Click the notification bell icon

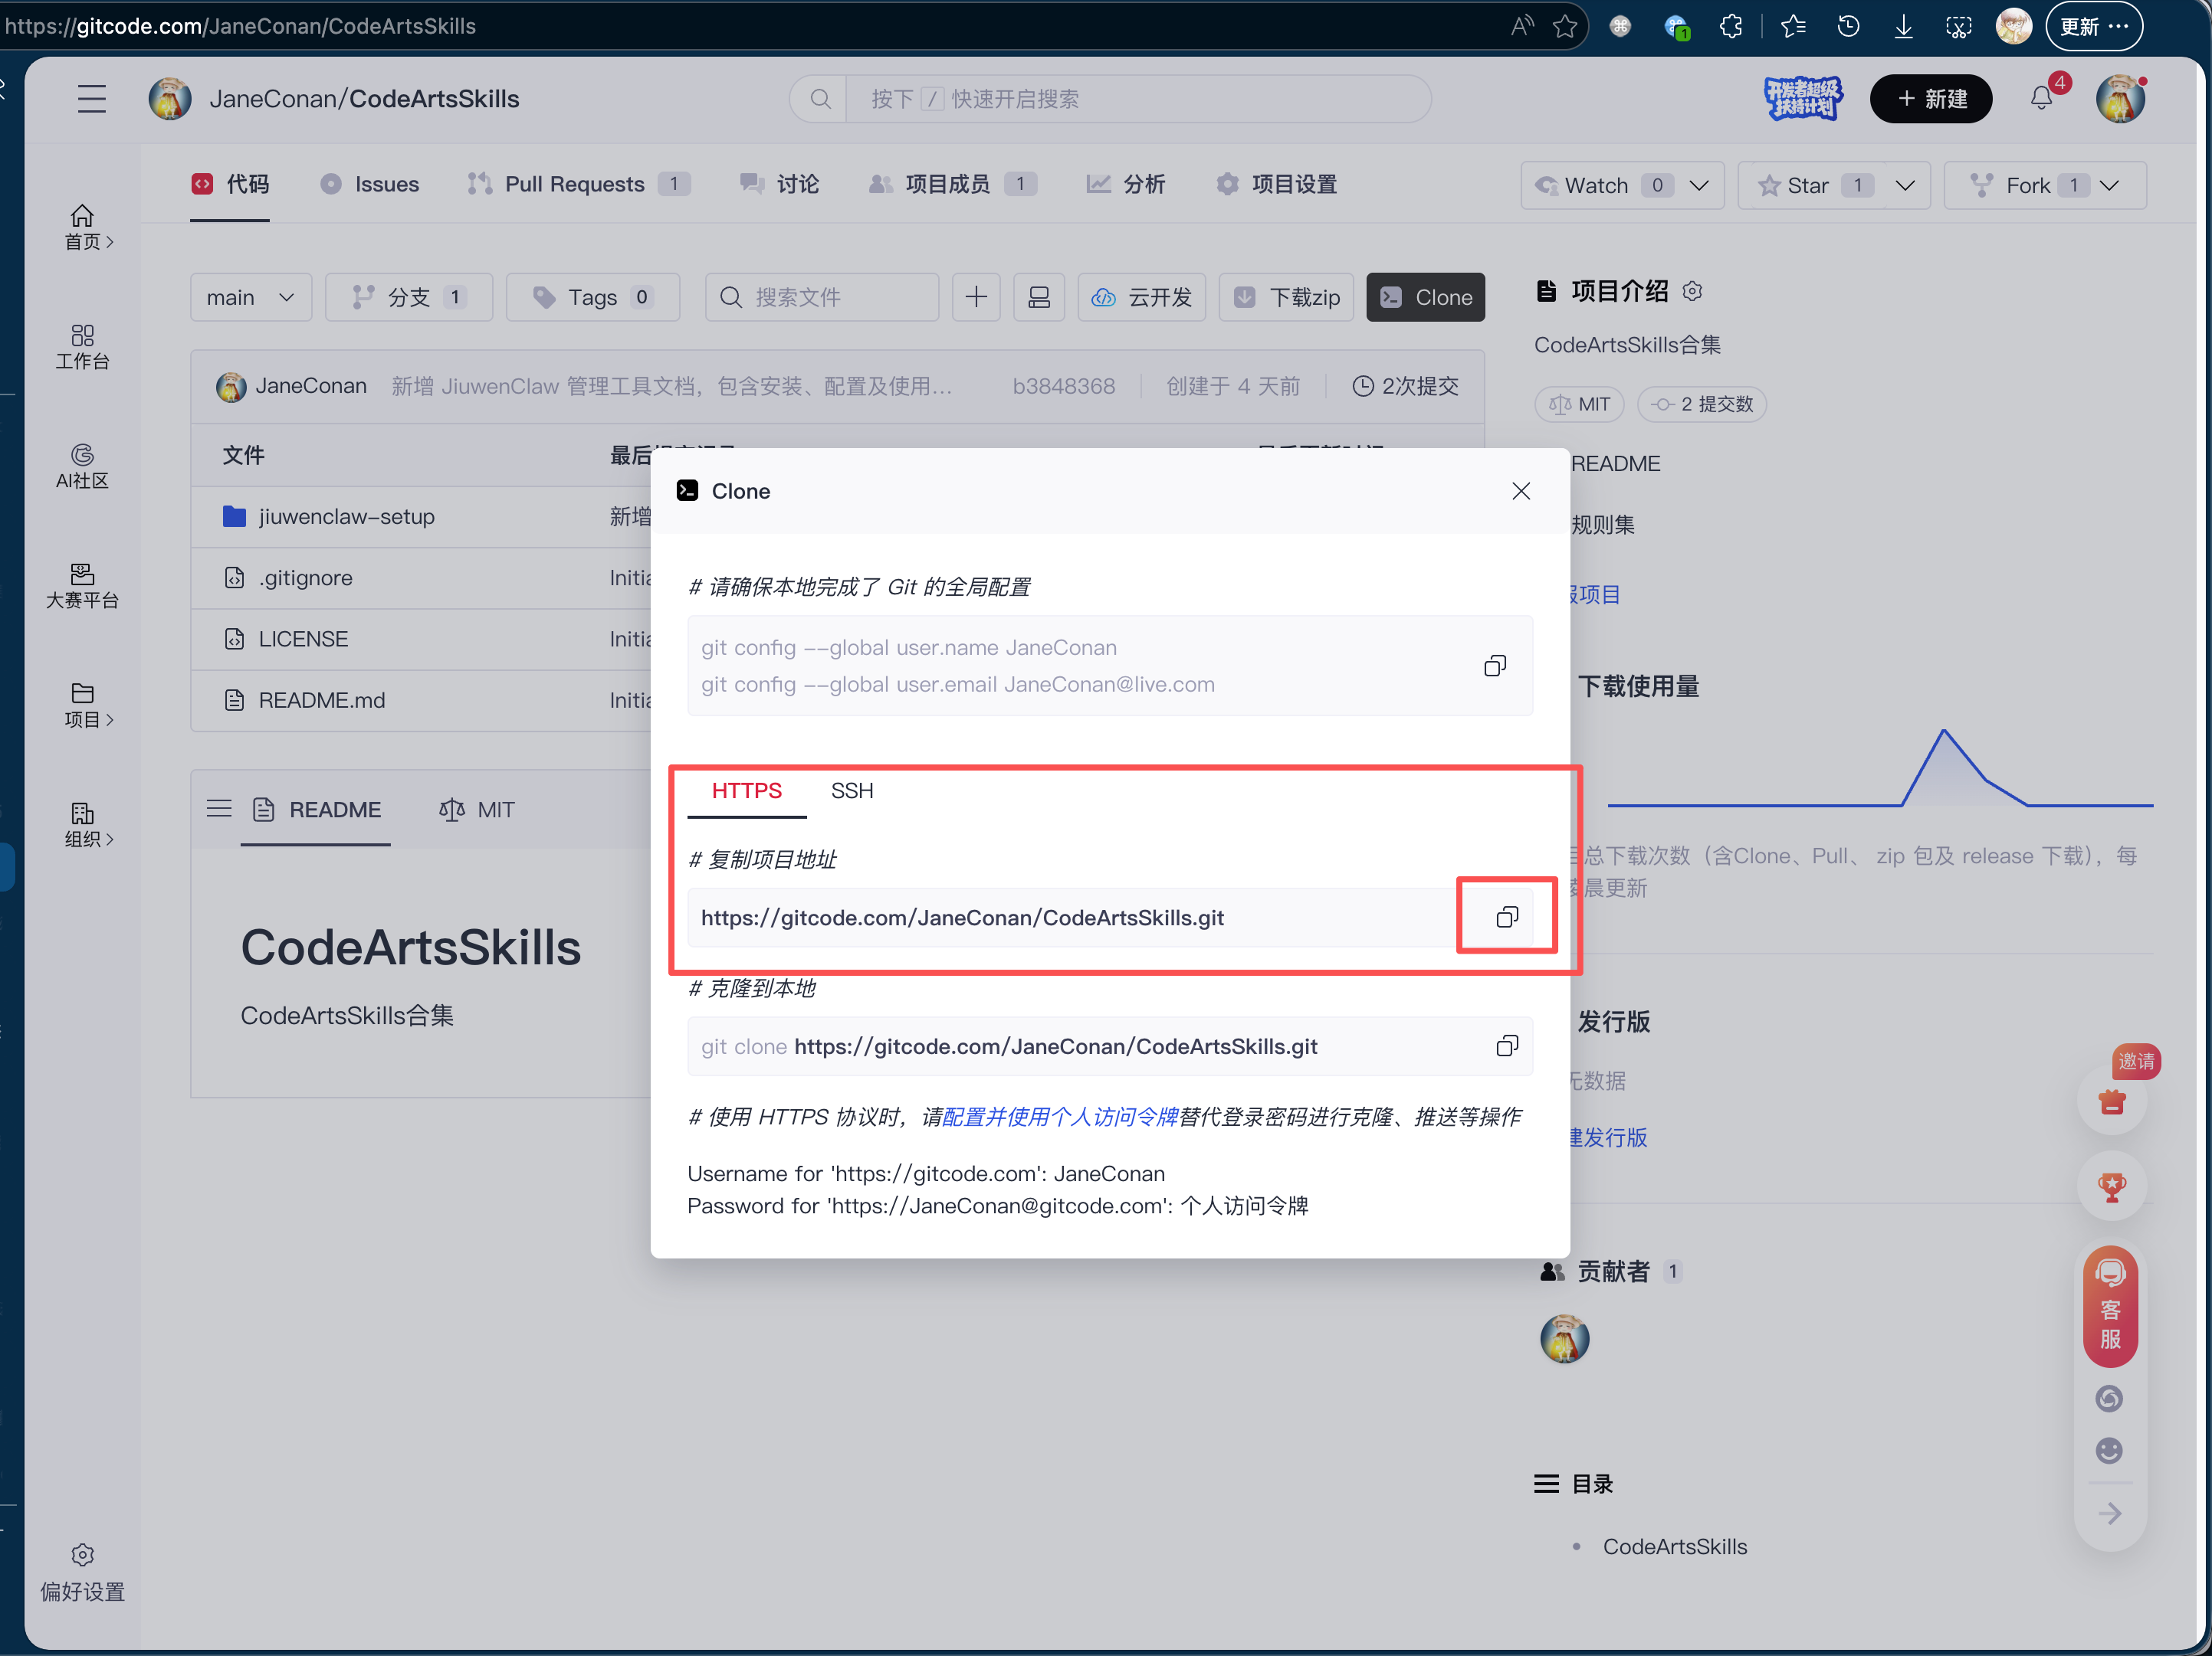(x=2041, y=98)
